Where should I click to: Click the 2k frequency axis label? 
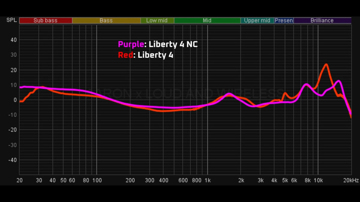point(241,180)
